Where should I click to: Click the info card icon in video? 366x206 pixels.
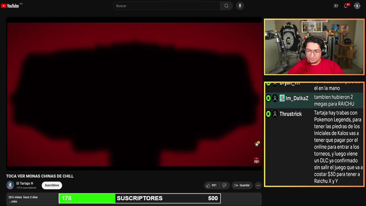click(x=257, y=144)
